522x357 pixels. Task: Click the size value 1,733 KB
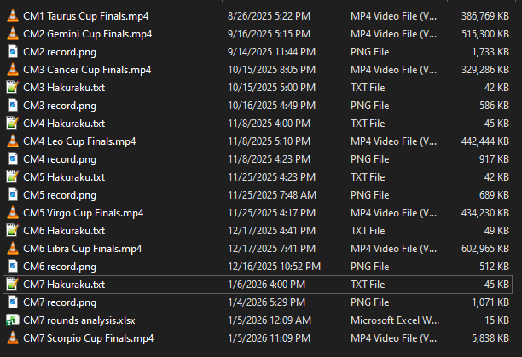[x=490, y=52]
